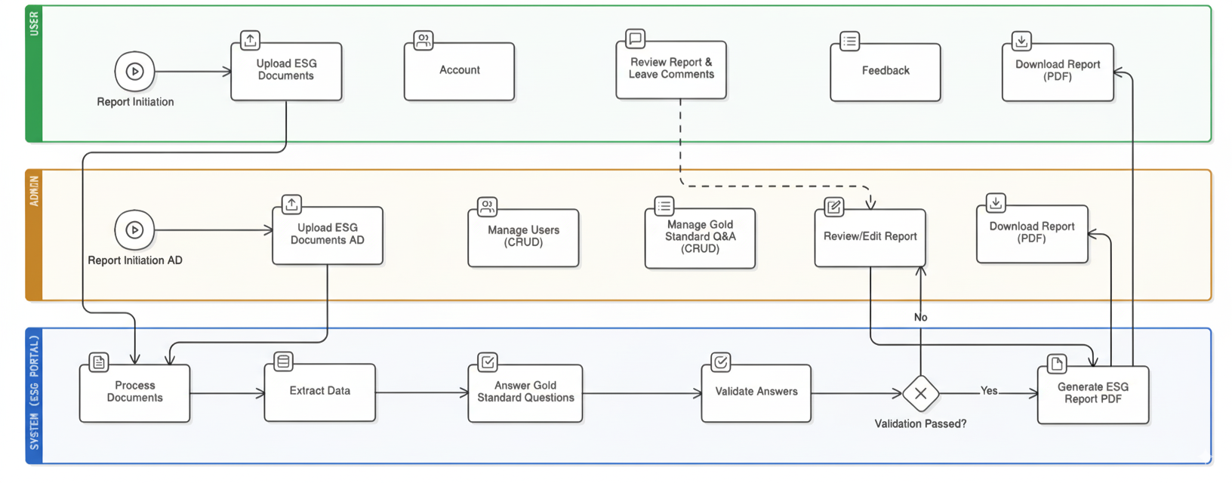Click the Report Initiation start event circle

click(x=134, y=72)
